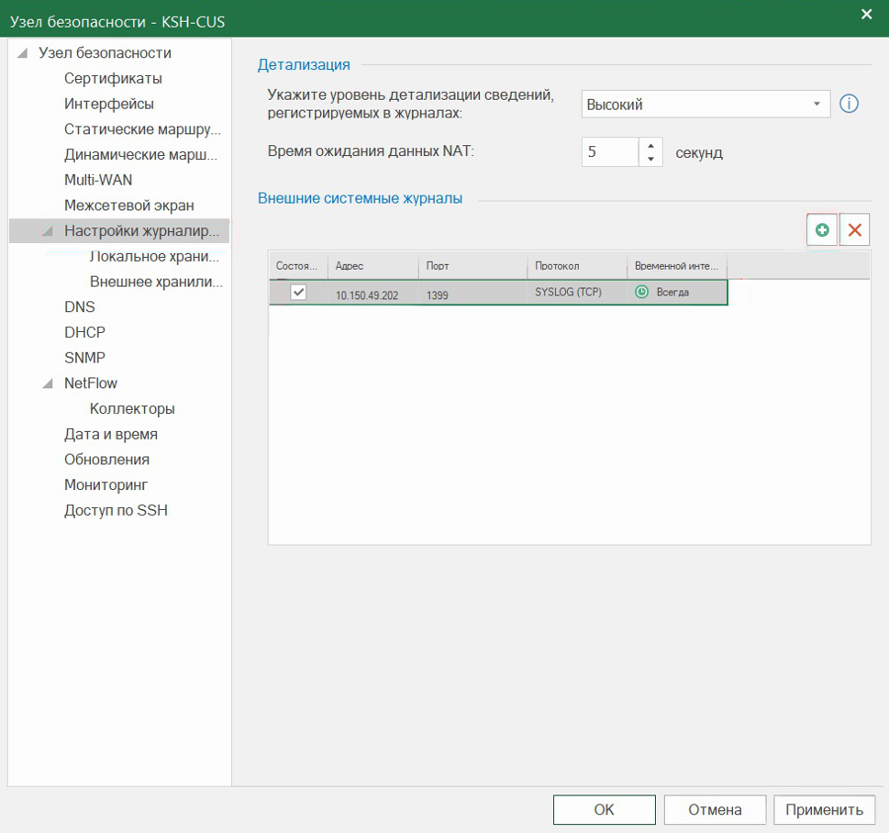
Task: Click the NAT timeout input field
Action: (x=608, y=151)
